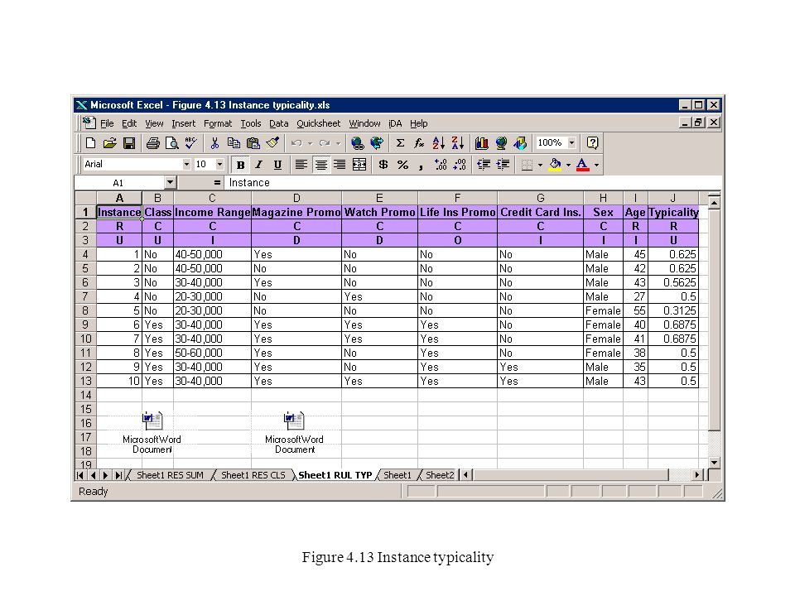Select the Income Range cell 50-60,000

pos(213,353)
